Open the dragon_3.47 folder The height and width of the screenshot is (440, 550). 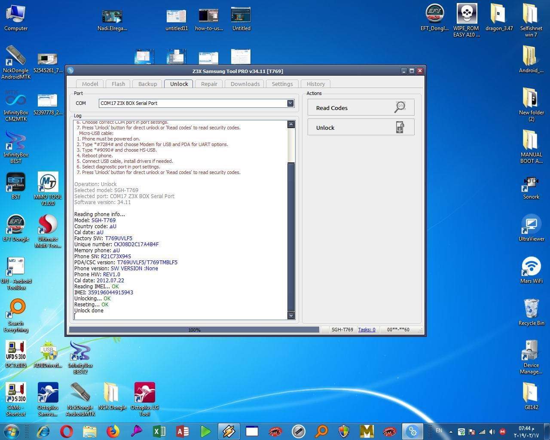click(499, 18)
